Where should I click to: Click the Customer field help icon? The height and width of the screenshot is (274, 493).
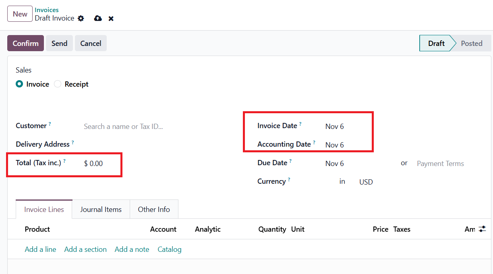point(50,124)
